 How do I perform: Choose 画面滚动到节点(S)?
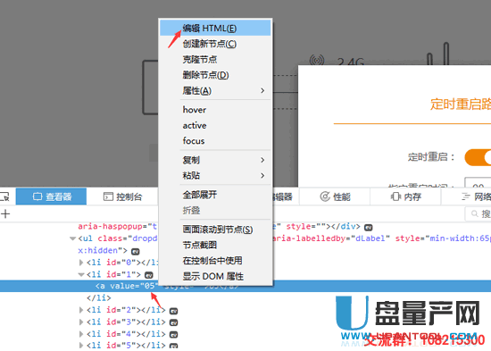(x=215, y=230)
